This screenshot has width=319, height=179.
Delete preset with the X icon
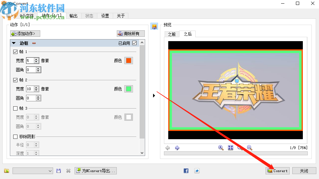click(68, 171)
